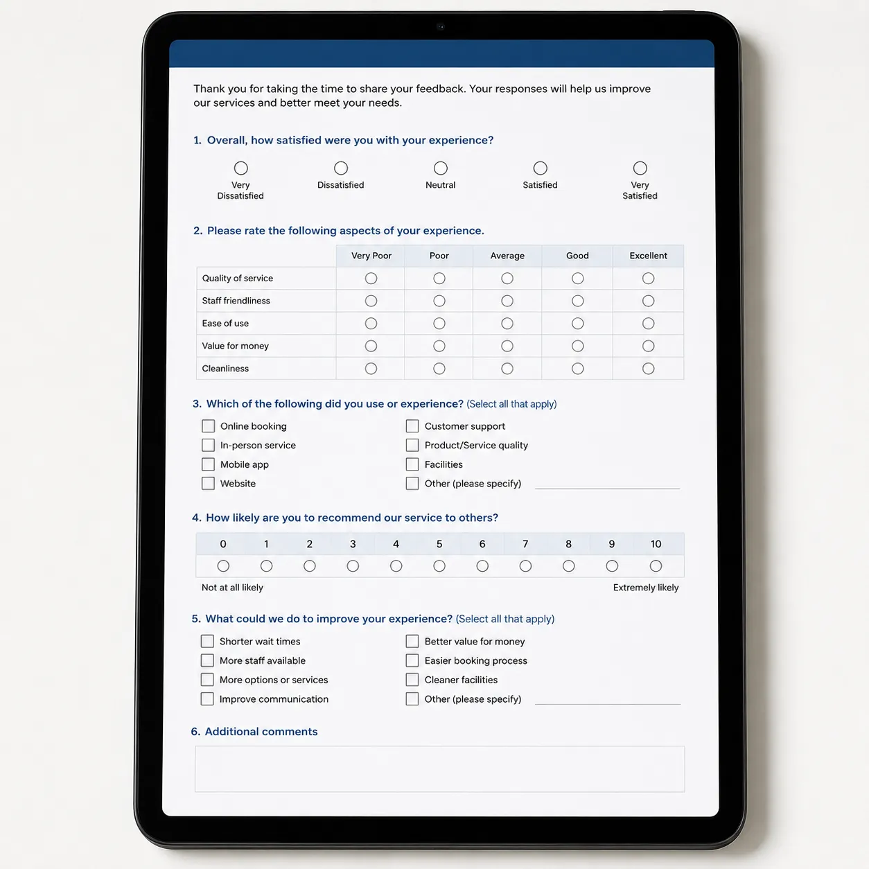Rate Ease of use as Average
Screen dimensions: 869x869
[507, 324]
